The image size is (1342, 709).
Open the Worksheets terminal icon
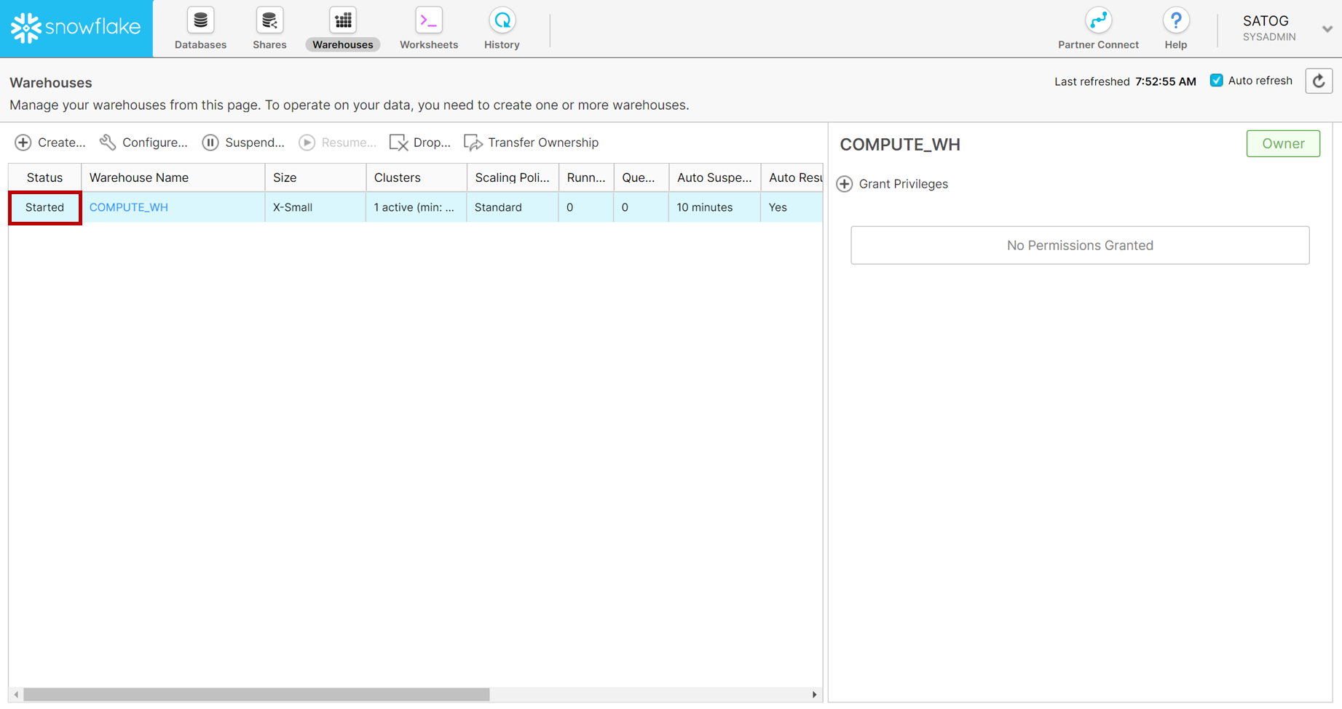(x=429, y=20)
